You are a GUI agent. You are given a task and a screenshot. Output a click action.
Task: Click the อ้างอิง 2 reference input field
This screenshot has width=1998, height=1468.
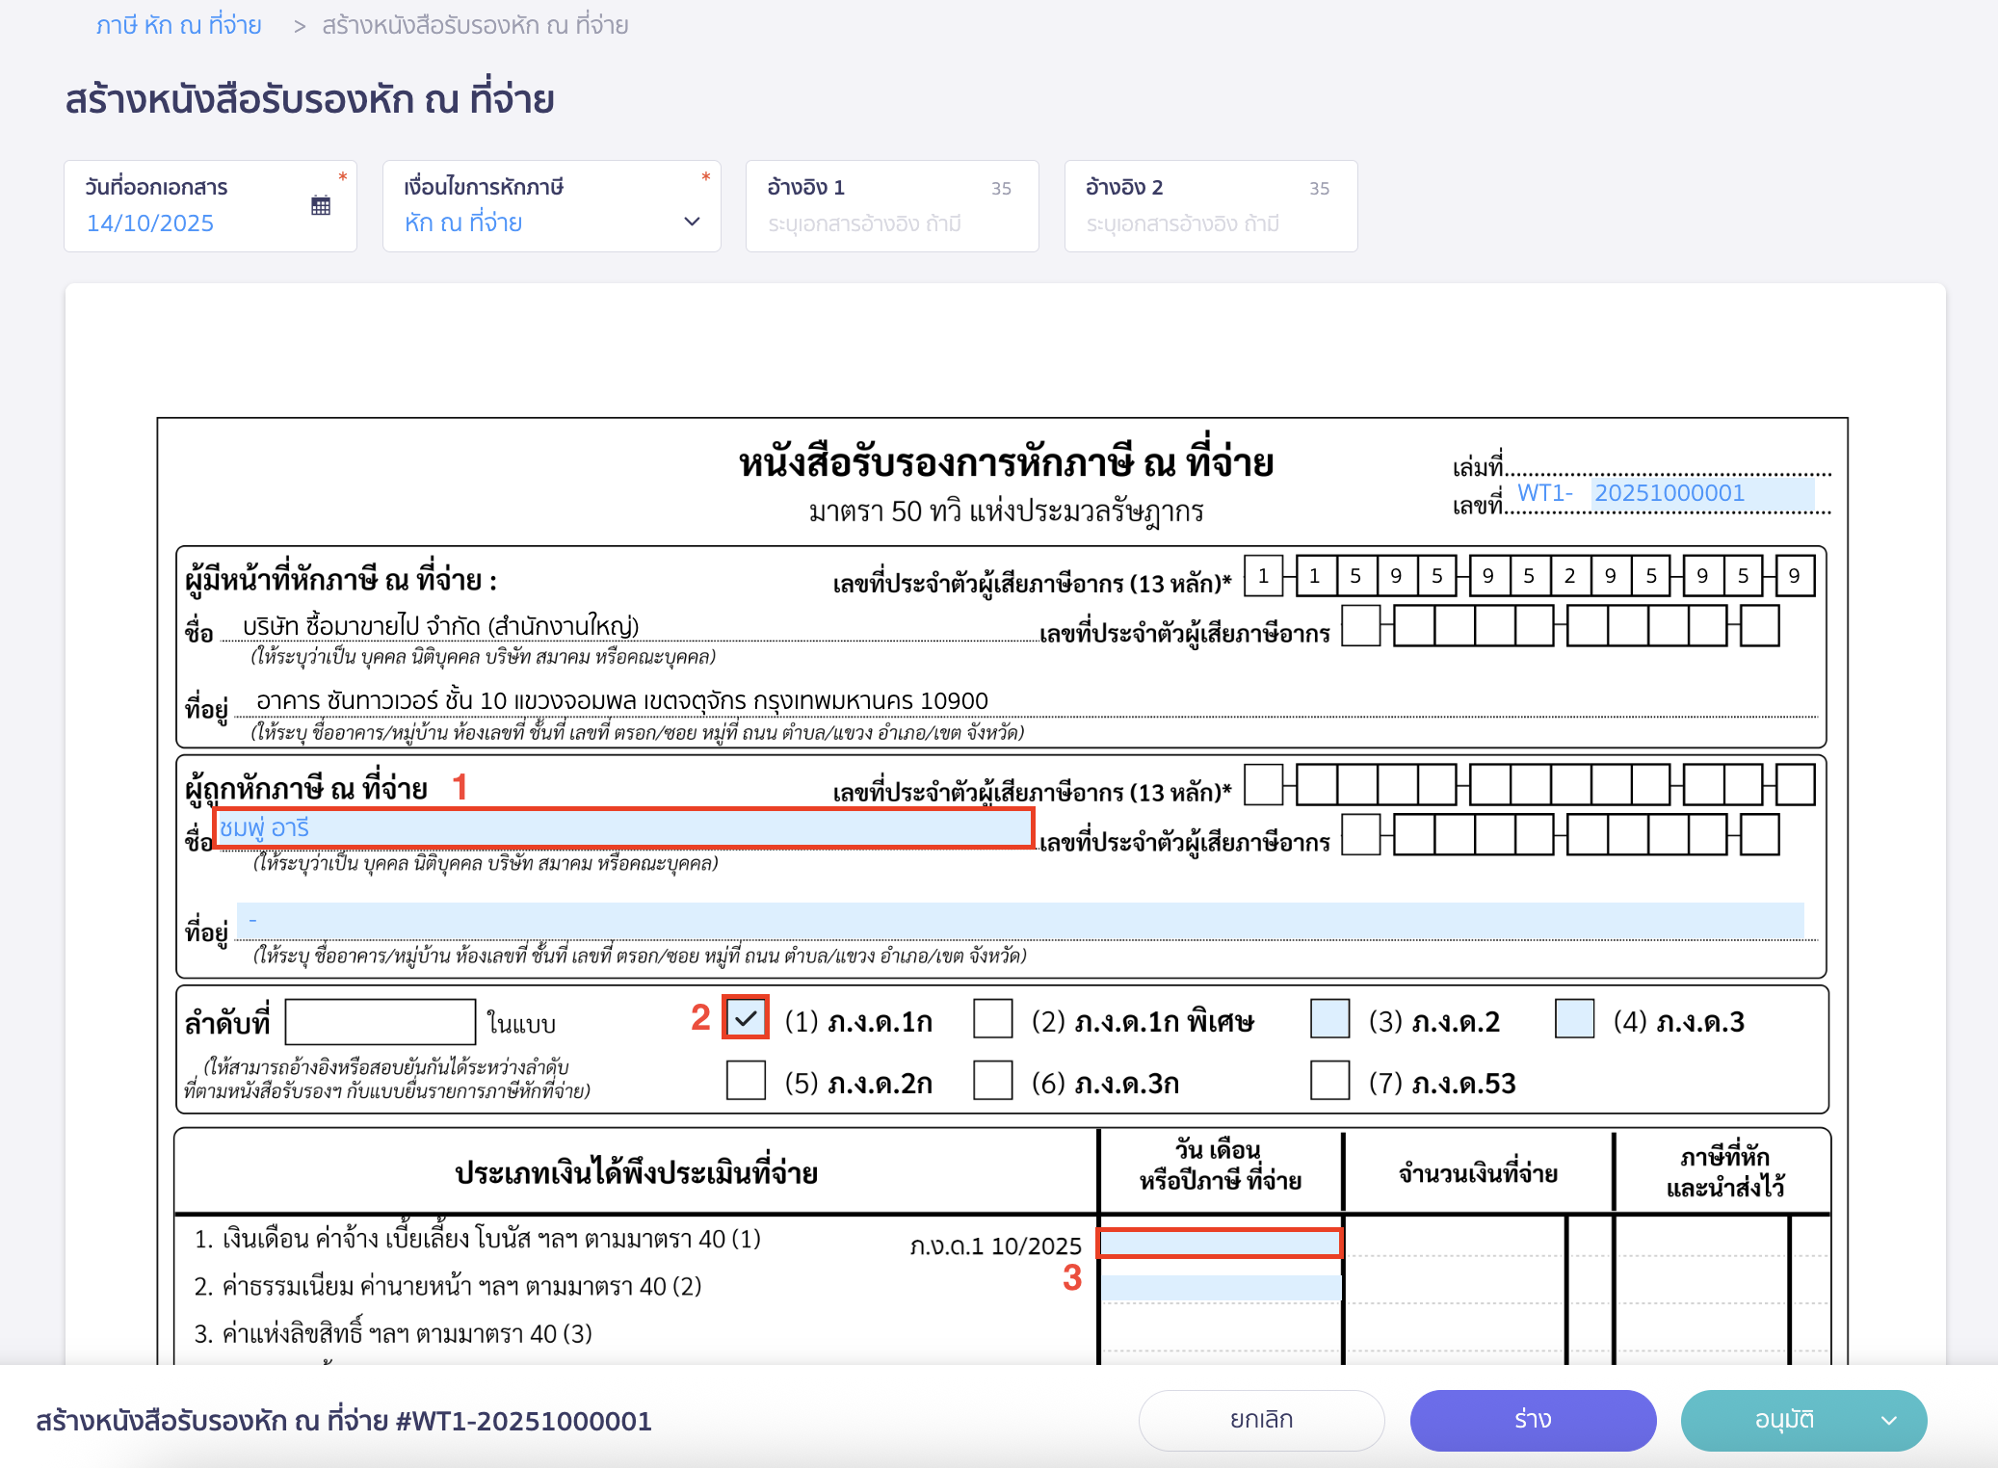coord(1209,223)
